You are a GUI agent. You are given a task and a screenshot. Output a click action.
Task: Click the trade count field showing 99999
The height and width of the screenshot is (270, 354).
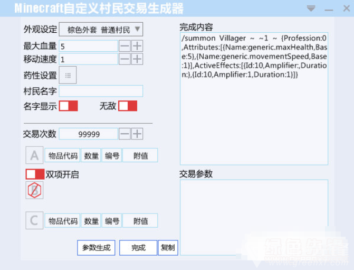coord(89,134)
